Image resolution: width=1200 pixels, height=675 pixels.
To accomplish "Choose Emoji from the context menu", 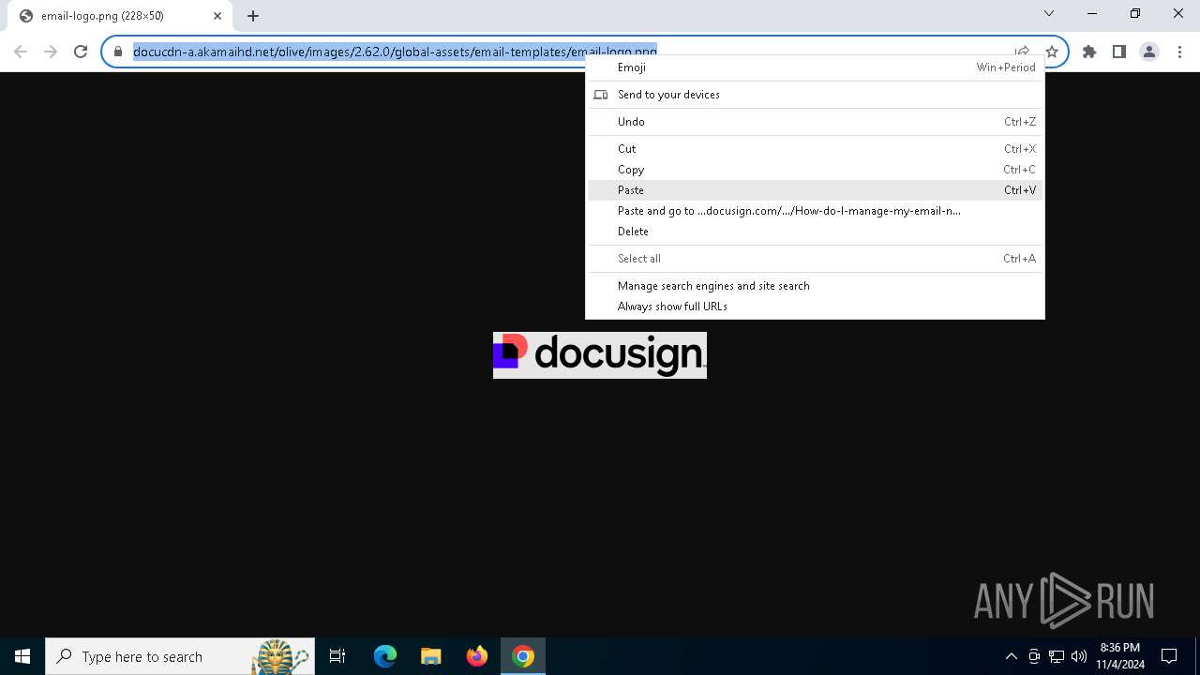I will [x=815, y=67].
